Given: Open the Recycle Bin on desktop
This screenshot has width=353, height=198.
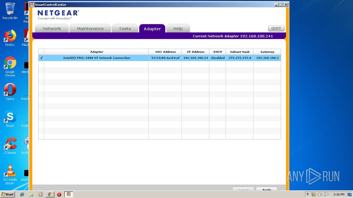Looking at the screenshot, I should pos(10,11).
